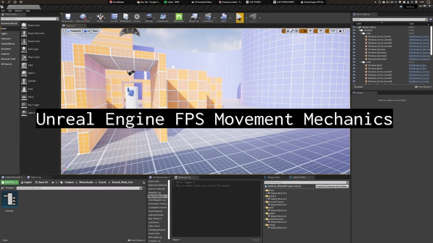Screen dimensions: 433x243
Task: Select the Cube basic shape
Action: [30, 65]
